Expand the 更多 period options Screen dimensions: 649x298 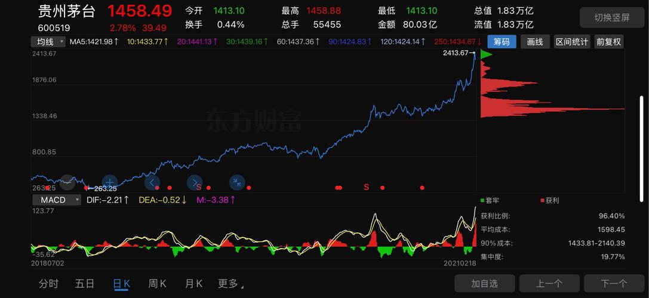230,284
